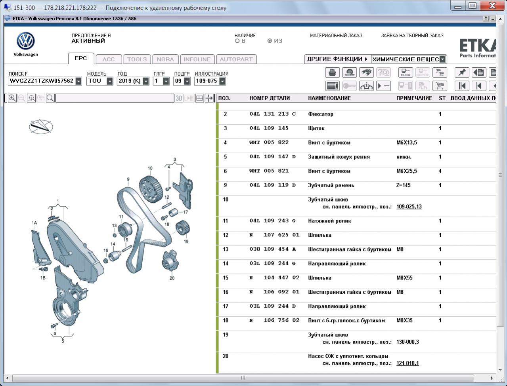
Task: Open the ELSA workshop link icon
Action: tap(406, 72)
